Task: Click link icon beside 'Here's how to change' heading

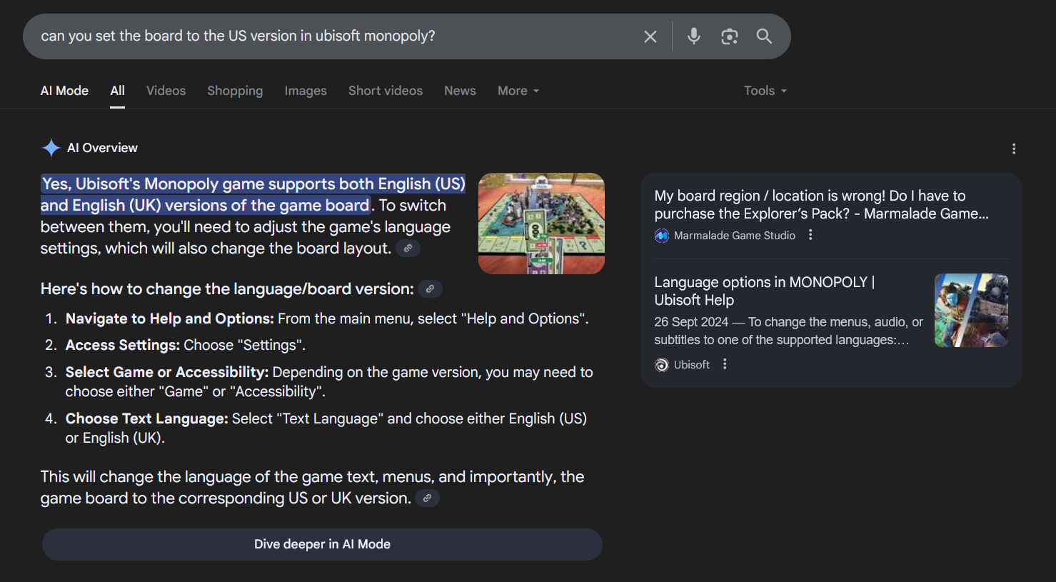Action: 430,289
